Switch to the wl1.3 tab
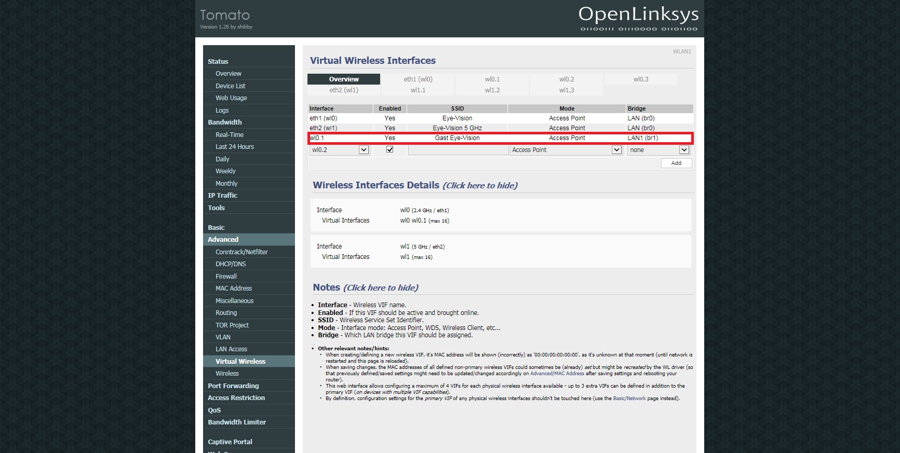Image resolution: width=900 pixels, height=453 pixels. click(x=567, y=90)
